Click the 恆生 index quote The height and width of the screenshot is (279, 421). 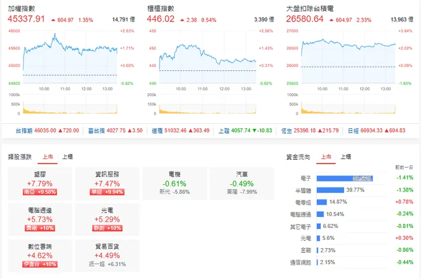(x=310, y=131)
